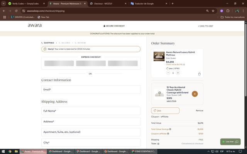Go forward in browser history
Image resolution: width=247 pixels, height=154 pixels.
(x=10, y=11)
